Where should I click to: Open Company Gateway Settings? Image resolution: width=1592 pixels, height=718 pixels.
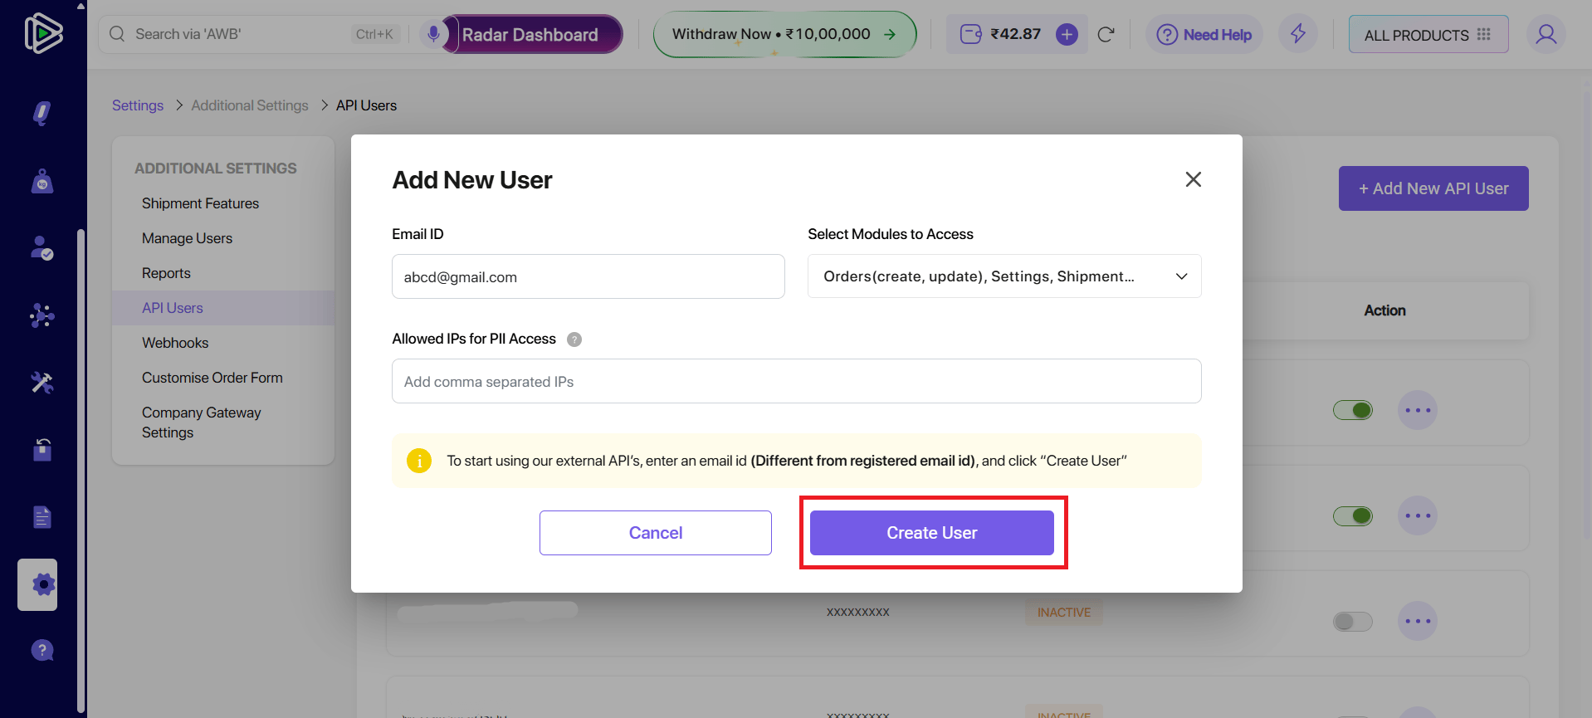point(202,422)
